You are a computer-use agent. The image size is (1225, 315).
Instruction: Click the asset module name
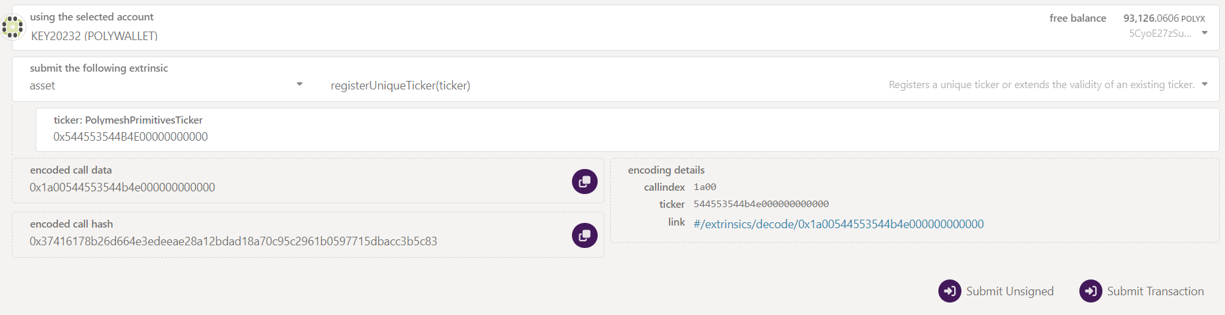[42, 85]
